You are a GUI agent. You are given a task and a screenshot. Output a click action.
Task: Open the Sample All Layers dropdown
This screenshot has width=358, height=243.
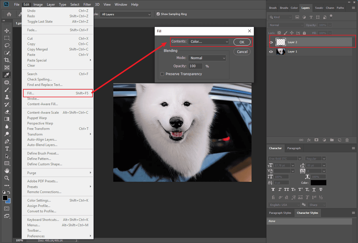pyautogui.click(x=126, y=14)
